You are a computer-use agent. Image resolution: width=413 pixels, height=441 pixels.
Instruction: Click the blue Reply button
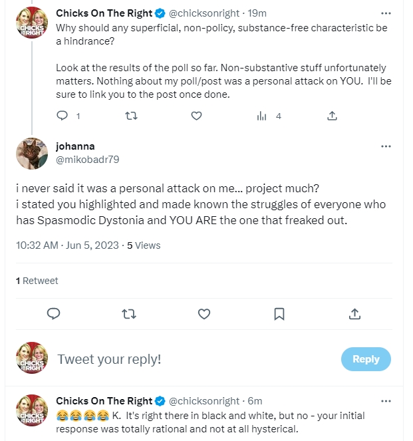[366, 359]
